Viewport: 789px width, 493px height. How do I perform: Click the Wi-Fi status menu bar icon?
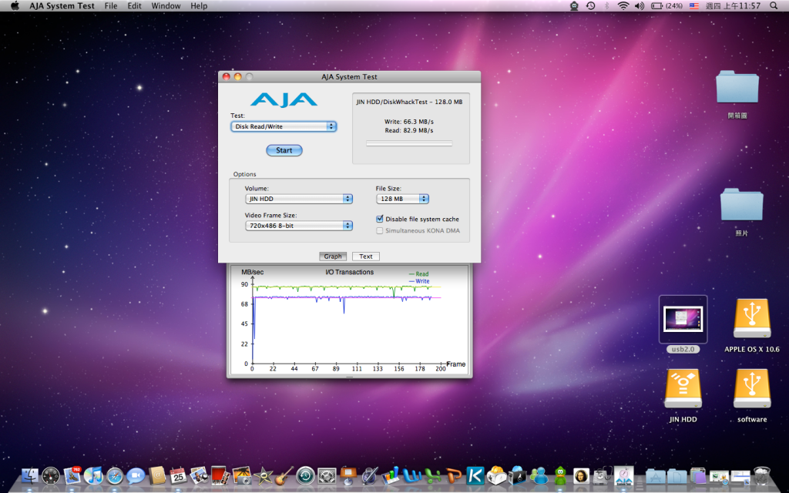coord(623,6)
